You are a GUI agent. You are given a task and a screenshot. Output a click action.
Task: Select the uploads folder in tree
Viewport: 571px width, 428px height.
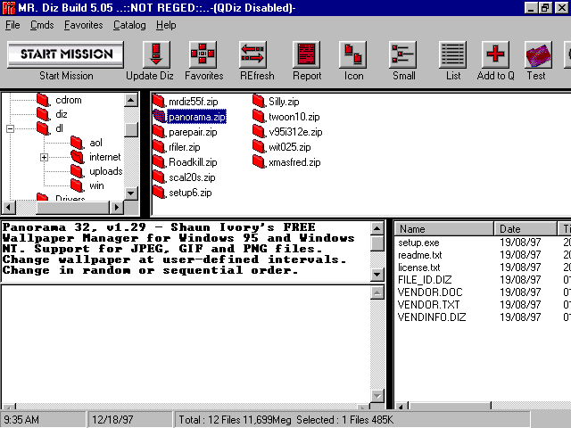[105, 171]
